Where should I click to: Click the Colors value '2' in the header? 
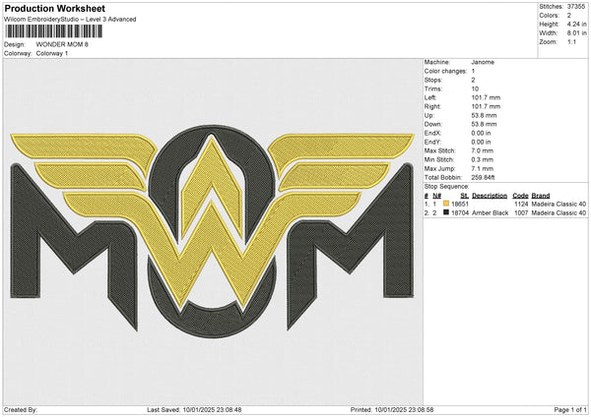click(x=569, y=16)
